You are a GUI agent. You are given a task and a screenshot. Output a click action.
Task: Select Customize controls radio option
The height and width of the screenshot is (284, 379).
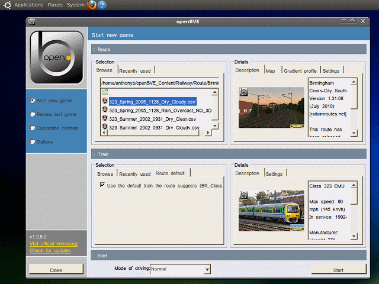(33, 128)
